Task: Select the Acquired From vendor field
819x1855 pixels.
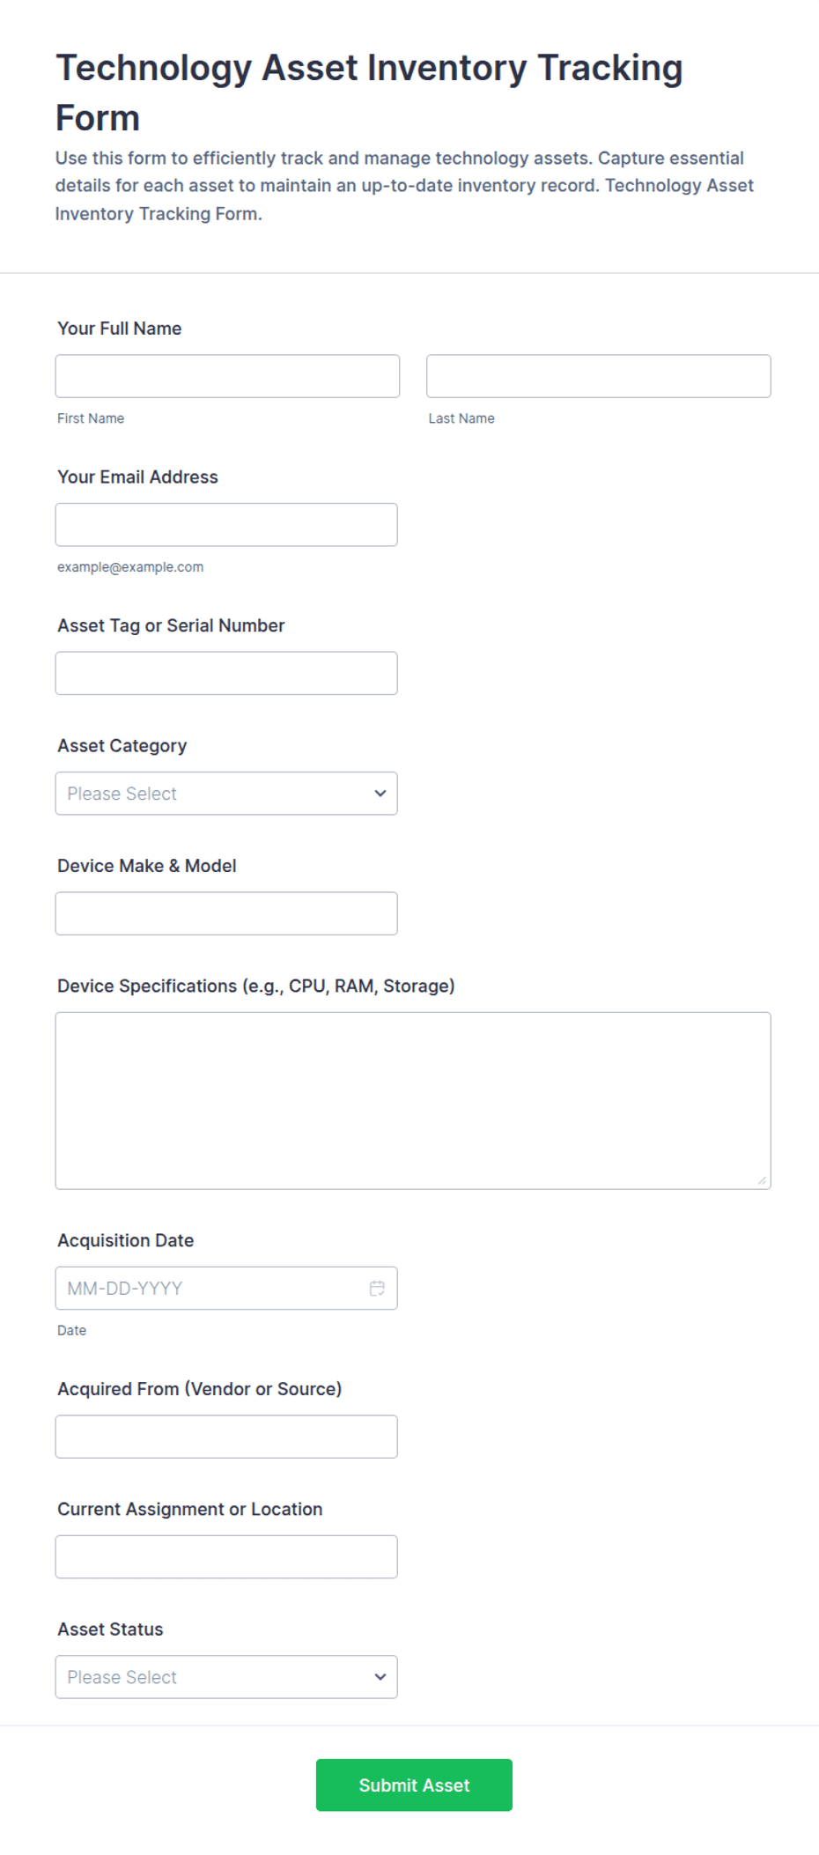Action: coord(226,1437)
